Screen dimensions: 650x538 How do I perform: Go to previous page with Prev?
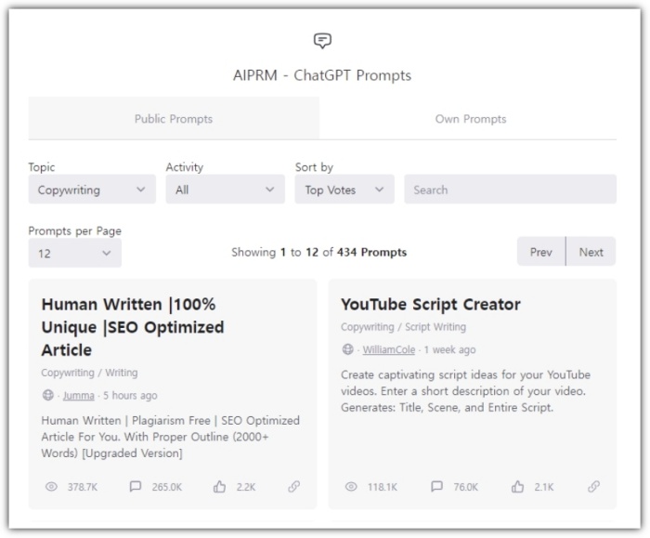click(x=541, y=252)
